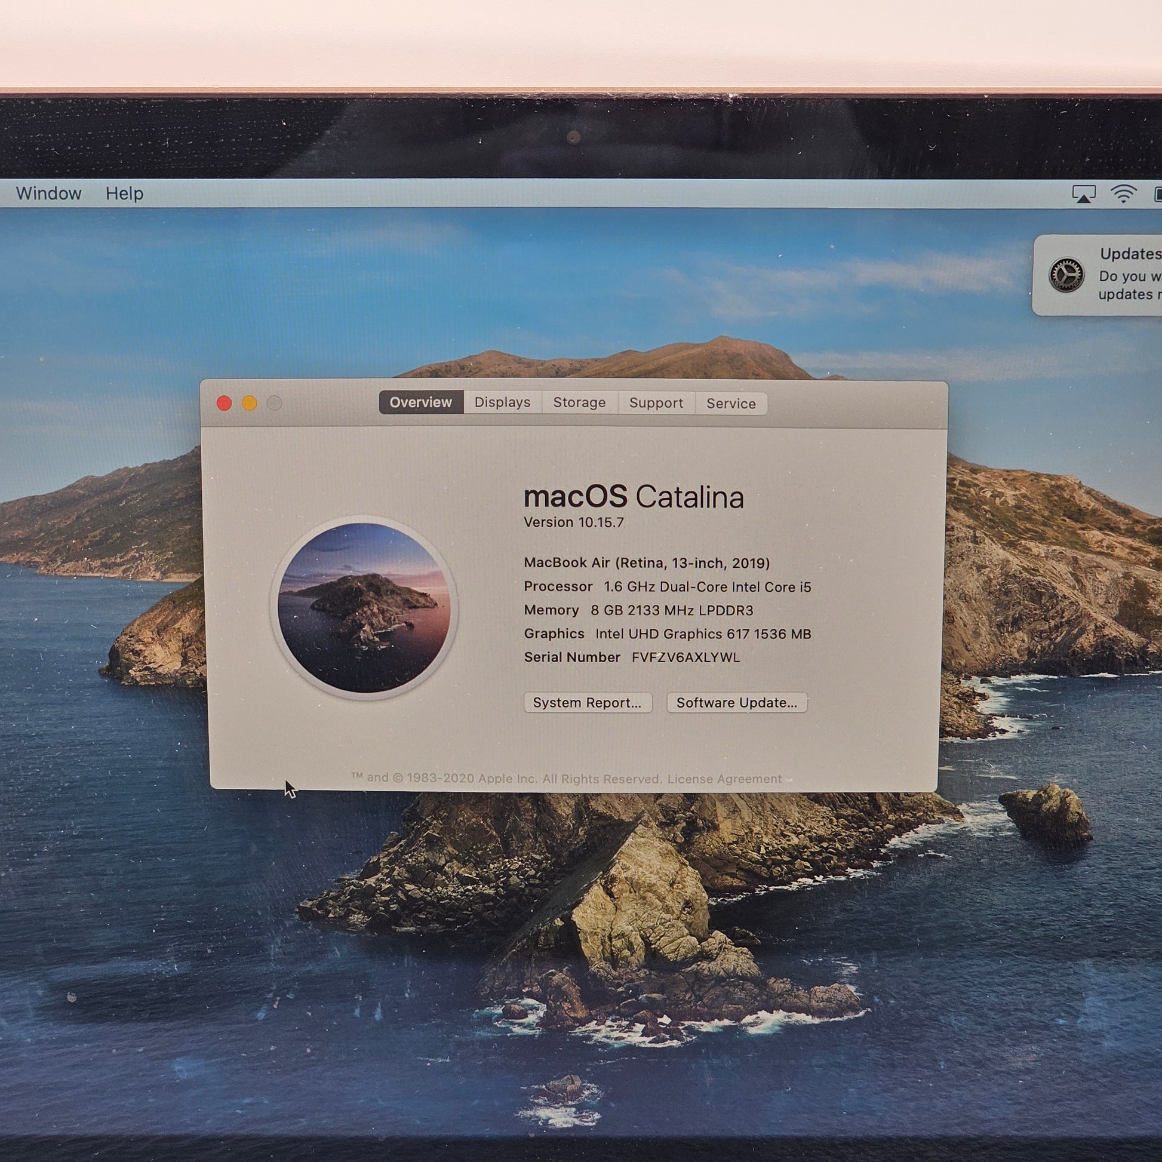Open the License Agreement link

pos(724,779)
